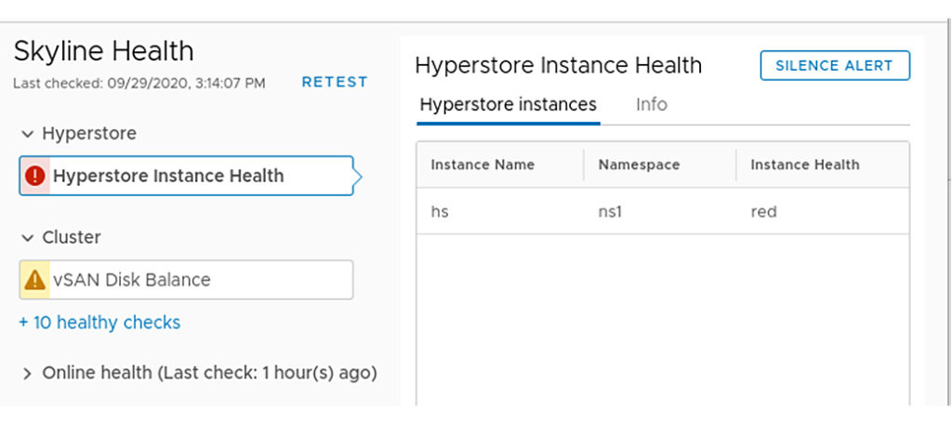
Task: Collapse the Hyperstore section chevron
Action: point(27,134)
